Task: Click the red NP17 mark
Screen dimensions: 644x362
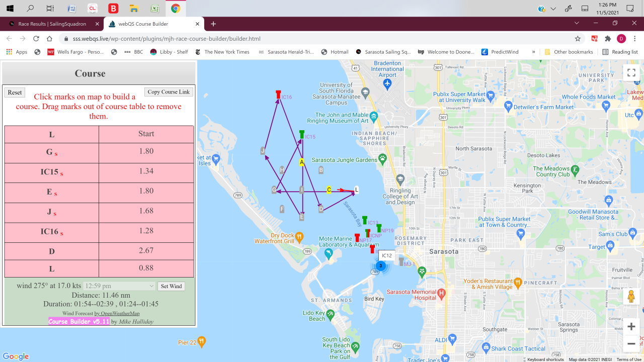Action: tap(357, 238)
